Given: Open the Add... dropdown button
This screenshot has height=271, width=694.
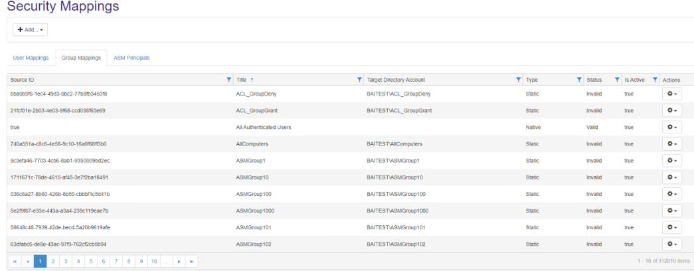Looking at the screenshot, I should [x=30, y=30].
